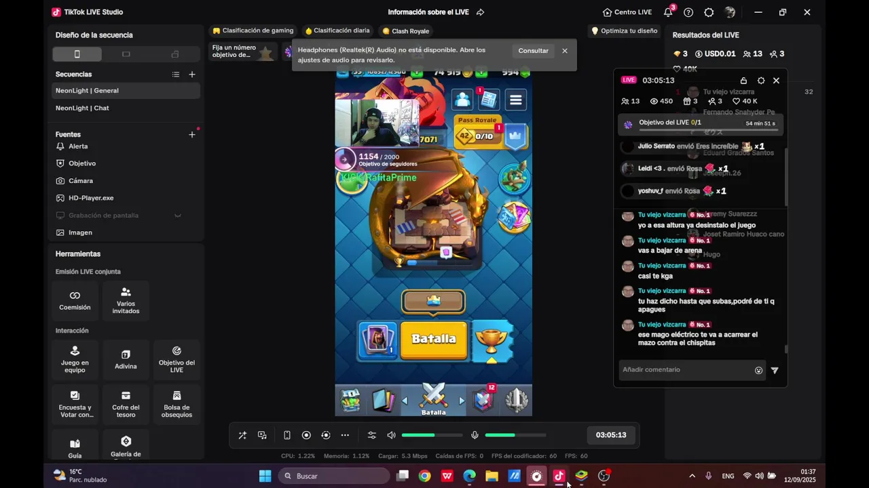The width and height of the screenshot is (869, 488).
Task: Open Juego en equipo interaction
Action: (75, 359)
